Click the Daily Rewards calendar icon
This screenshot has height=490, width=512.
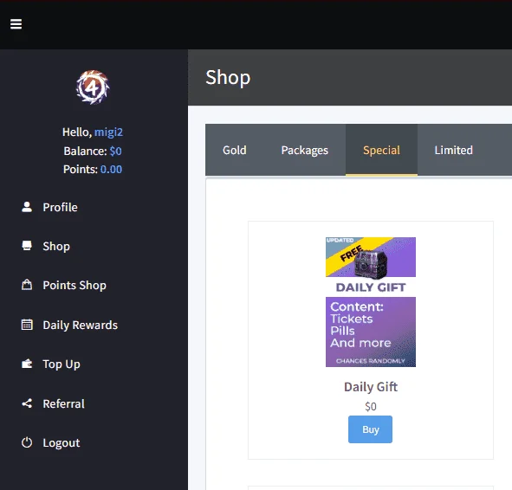click(27, 325)
